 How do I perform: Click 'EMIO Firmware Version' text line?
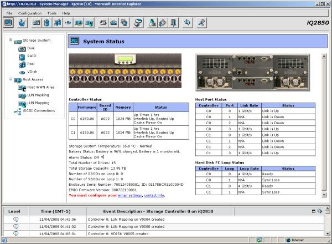pos(103,190)
